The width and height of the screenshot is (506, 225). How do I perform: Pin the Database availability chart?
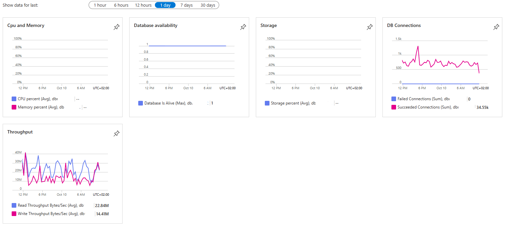243,27
